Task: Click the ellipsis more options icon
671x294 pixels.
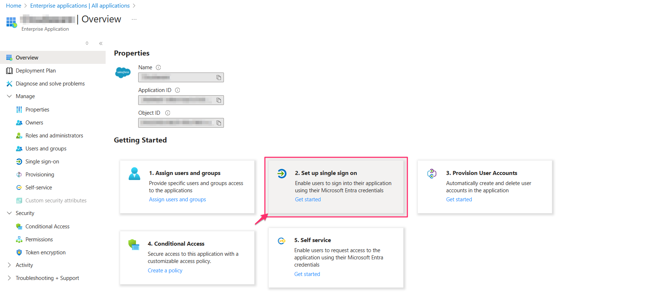Action: 134,19
